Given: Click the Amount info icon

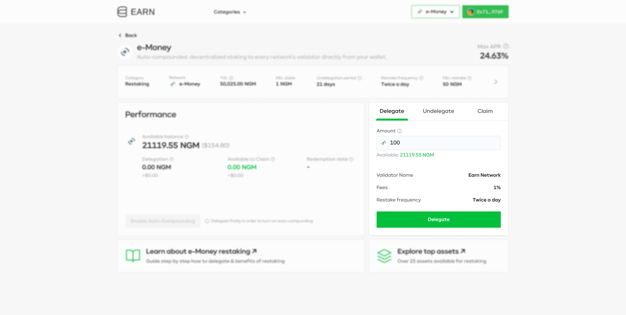Looking at the screenshot, I should click(x=399, y=131).
